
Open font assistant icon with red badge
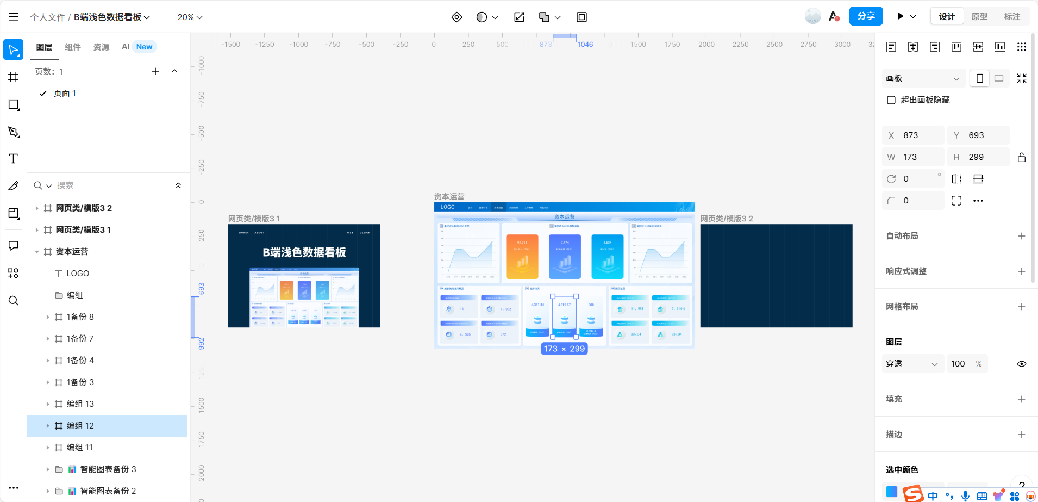[x=834, y=16]
